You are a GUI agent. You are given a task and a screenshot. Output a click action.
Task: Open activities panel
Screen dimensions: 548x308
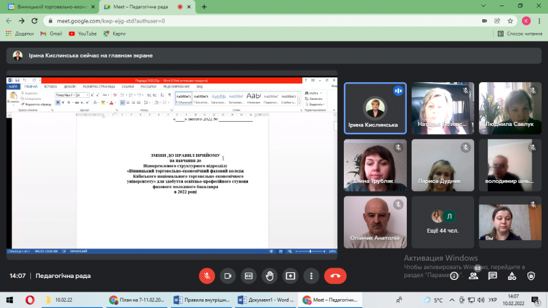coord(512,277)
